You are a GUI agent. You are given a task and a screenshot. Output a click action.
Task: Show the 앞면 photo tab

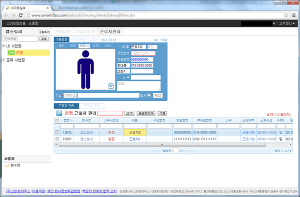(61, 46)
